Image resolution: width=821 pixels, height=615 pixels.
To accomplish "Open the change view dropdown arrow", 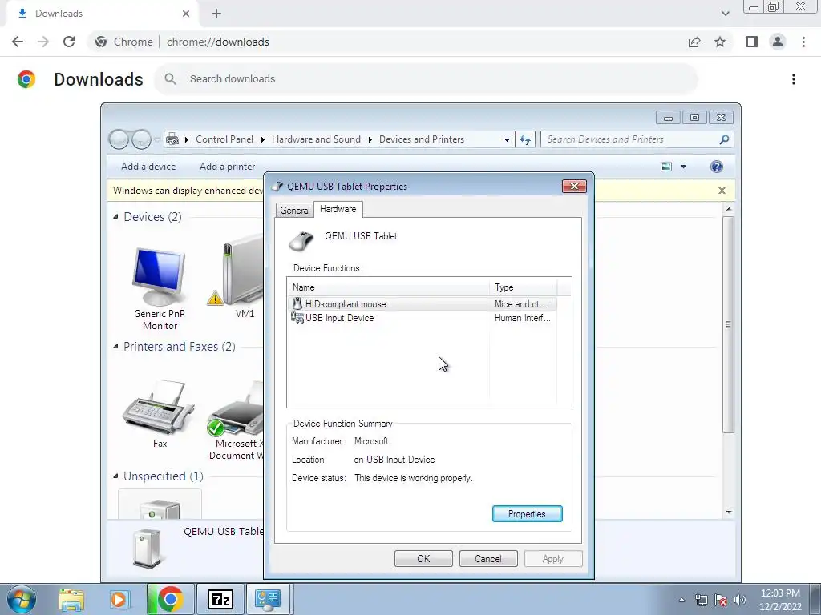I will [x=683, y=167].
